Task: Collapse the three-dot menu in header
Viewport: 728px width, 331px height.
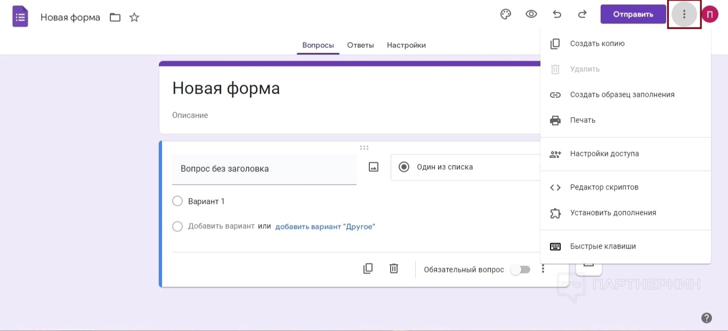Action: point(684,14)
